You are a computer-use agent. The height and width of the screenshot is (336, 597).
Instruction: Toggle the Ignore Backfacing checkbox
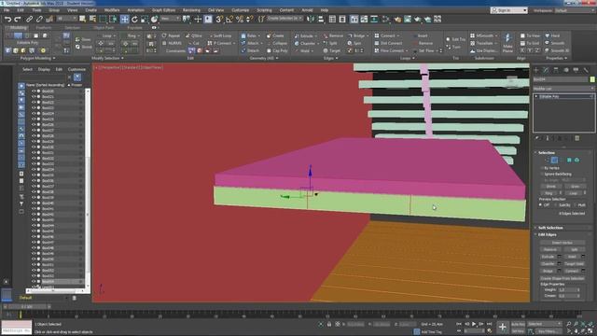(542, 175)
